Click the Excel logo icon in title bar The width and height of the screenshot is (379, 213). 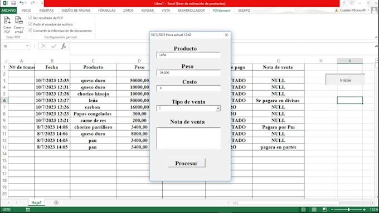coord(5,3)
